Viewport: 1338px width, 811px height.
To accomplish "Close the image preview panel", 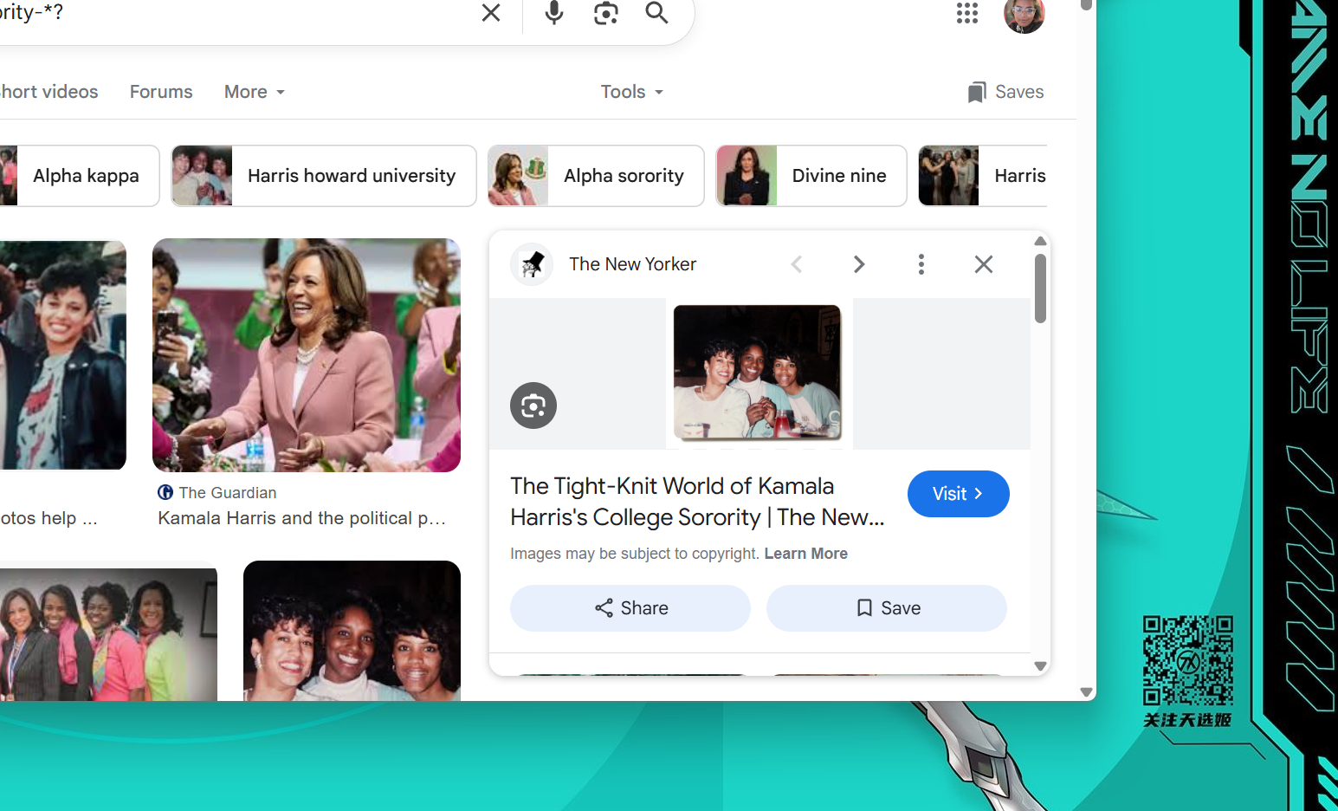I will point(984,264).
